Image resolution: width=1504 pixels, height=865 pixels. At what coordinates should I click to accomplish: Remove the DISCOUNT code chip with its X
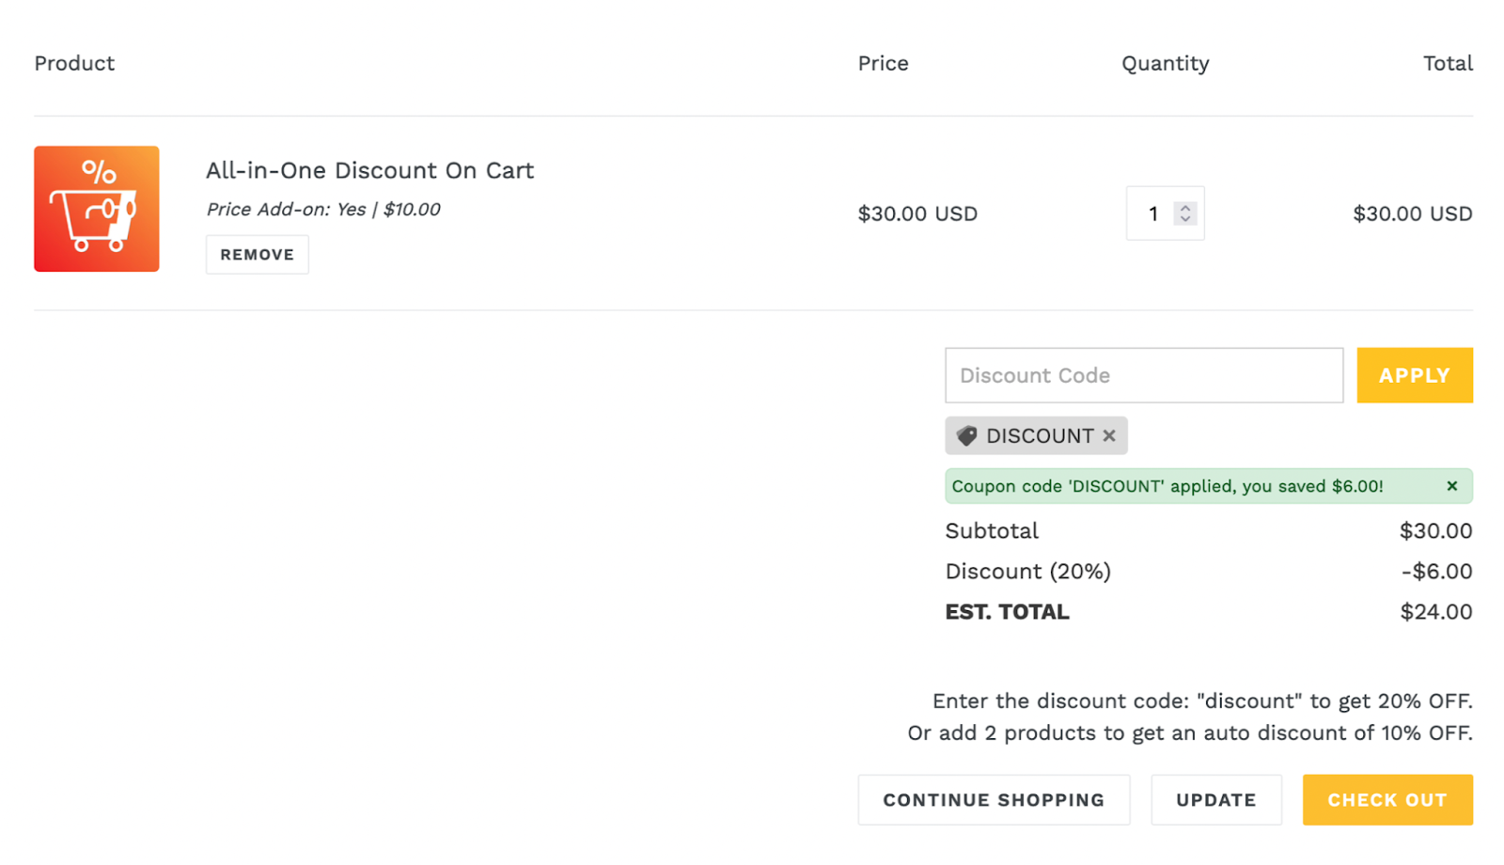1109,436
